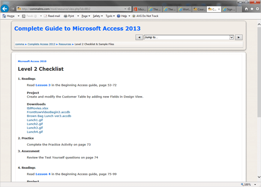Screen dimensions: 261x187
Task: Click the Complete Guide to Microsoft Access 2013 heading
Action: click(77, 29)
